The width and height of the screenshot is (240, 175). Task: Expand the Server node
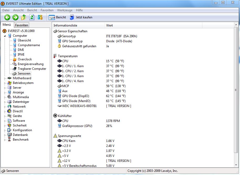[x=5, y=88]
